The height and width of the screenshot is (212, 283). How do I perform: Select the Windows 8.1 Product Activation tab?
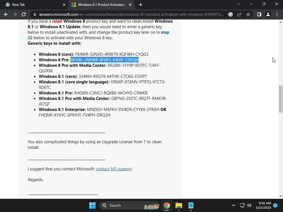click(101, 5)
